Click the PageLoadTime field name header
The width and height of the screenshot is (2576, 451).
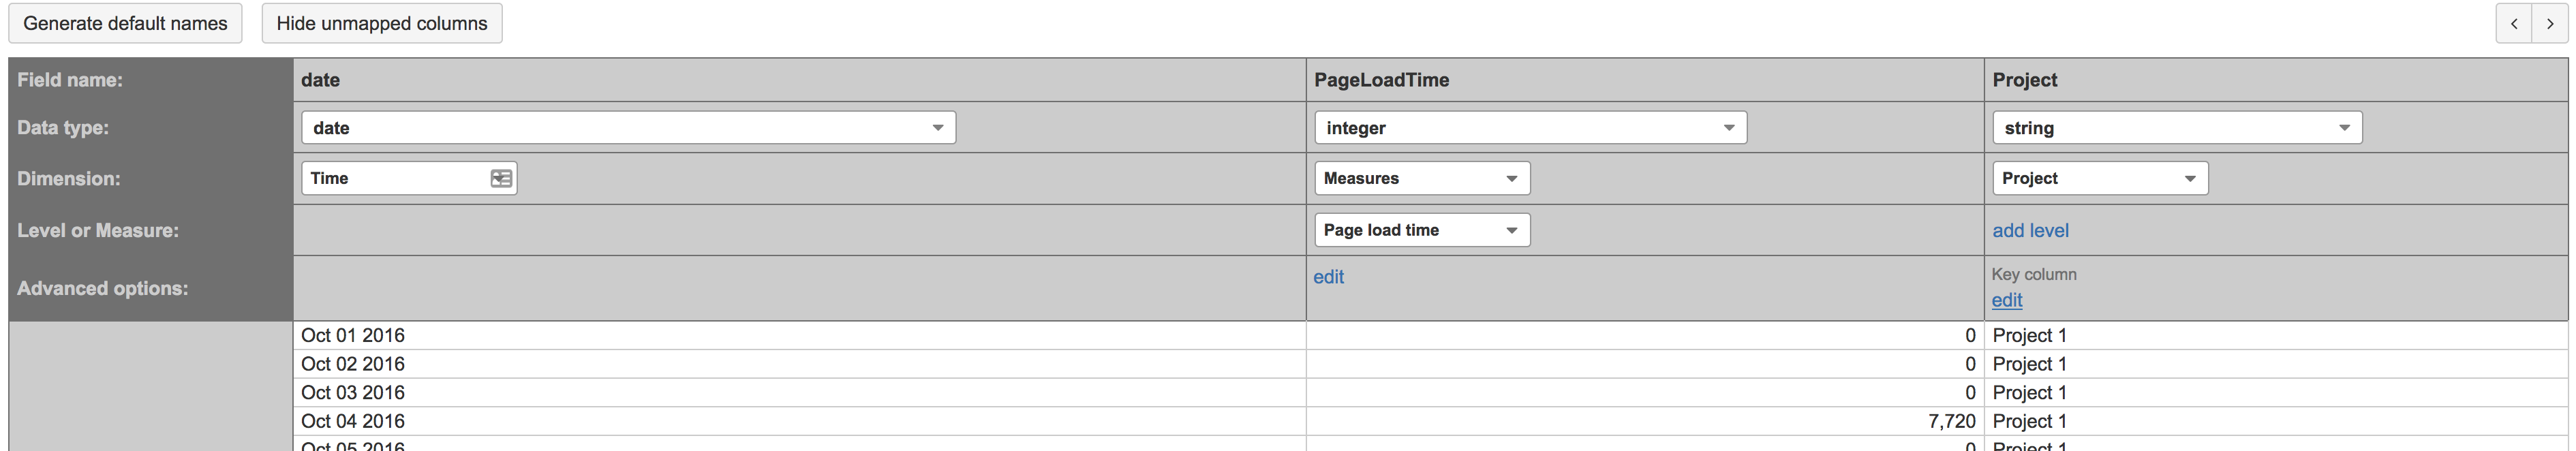click(x=1381, y=80)
